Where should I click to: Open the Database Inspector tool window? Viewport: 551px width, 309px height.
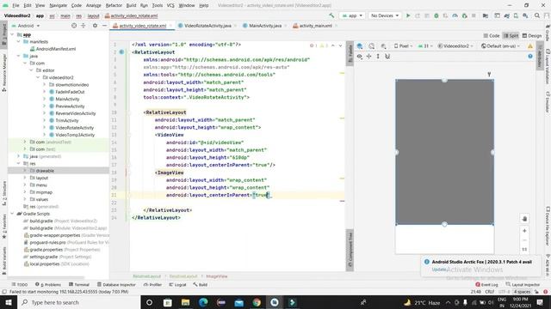(116, 284)
